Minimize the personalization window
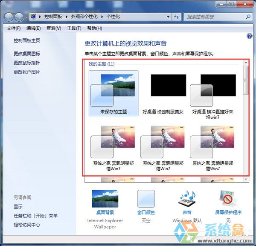Viewport: 256px width, 246px height. (221, 3)
